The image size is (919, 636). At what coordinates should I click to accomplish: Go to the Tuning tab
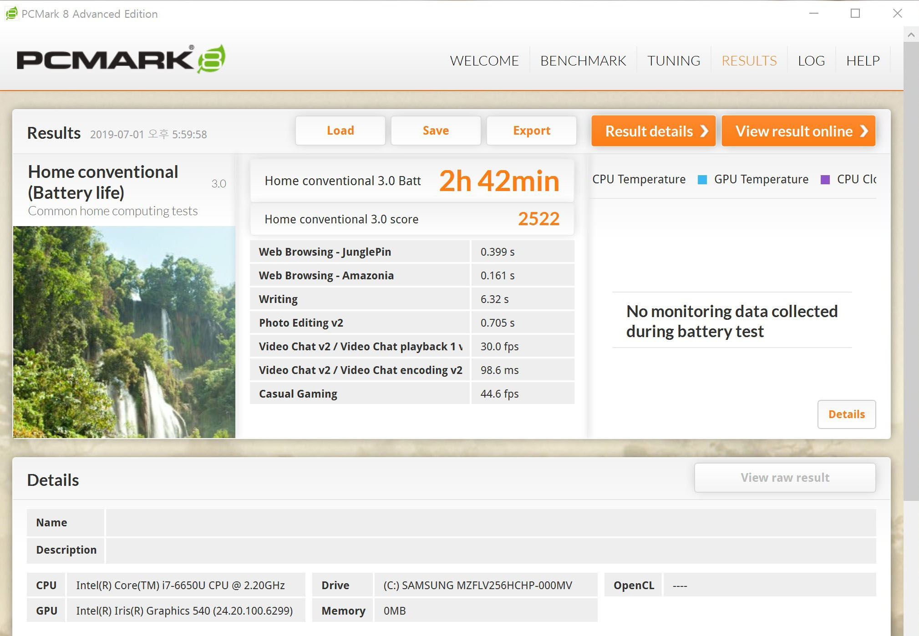coord(674,61)
